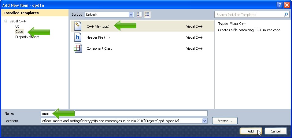Click the Help question mark button
The image size is (292, 138).
tap(280, 5)
